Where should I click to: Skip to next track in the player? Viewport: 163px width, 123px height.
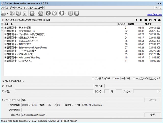pos(155,20)
